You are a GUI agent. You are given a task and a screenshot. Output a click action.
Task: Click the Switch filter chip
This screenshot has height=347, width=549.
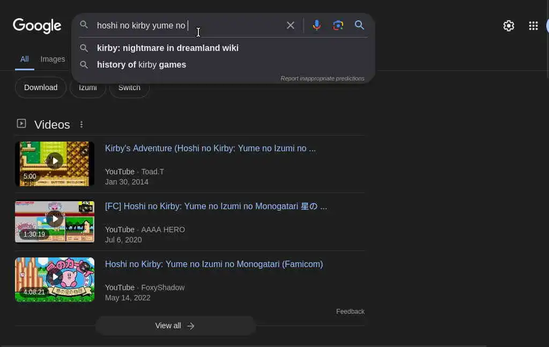129,87
